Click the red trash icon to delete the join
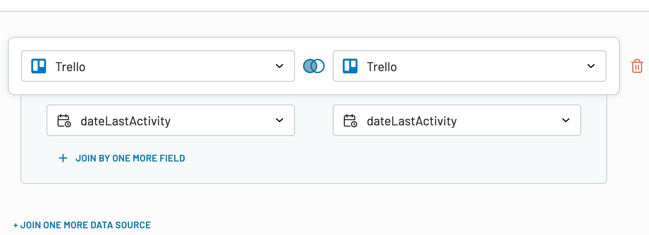 pyautogui.click(x=638, y=66)
